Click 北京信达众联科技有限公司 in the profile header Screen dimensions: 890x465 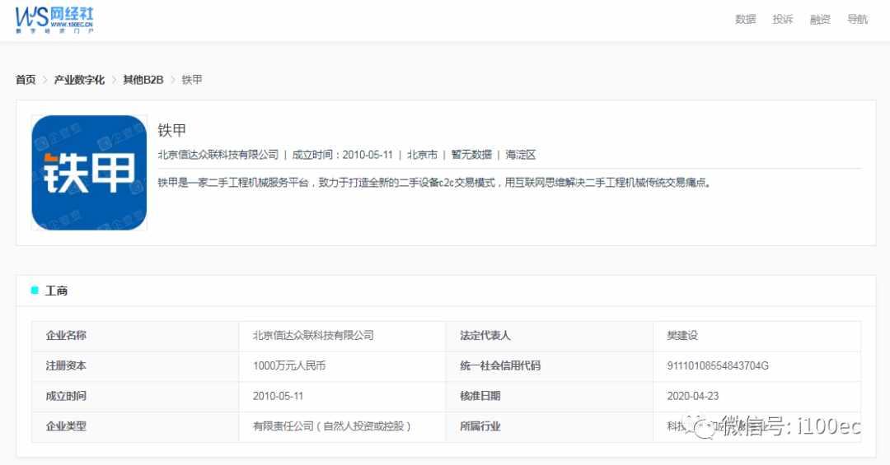click(218, 155)
